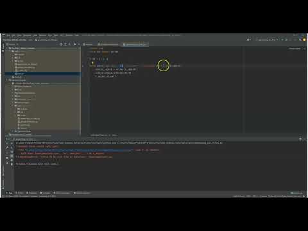Screen dimensions: 308x231
Task: Open the File menu
Action: click(x=8, y=35)
